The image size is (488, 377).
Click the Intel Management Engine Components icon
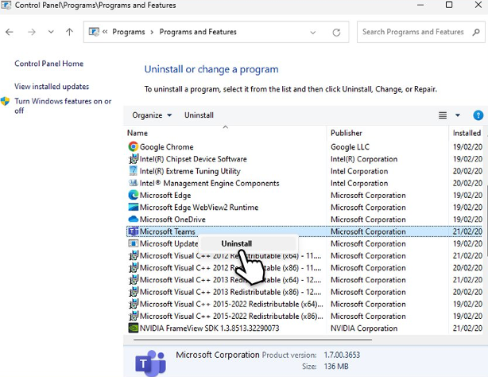click(x=134, y=183)
